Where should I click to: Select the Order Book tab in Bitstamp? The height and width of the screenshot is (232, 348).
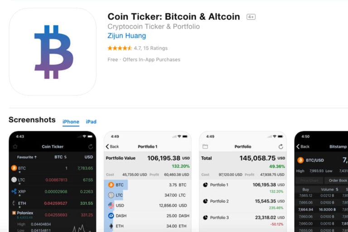(x=337, y=180)
